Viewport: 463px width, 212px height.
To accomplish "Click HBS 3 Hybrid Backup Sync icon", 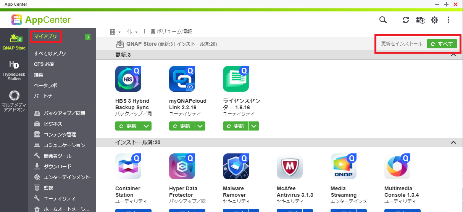I will pyautogui.click(x=128, y=79).
